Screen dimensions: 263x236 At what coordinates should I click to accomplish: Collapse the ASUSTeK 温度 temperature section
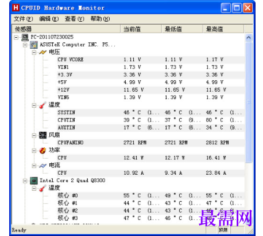(34, 105)
